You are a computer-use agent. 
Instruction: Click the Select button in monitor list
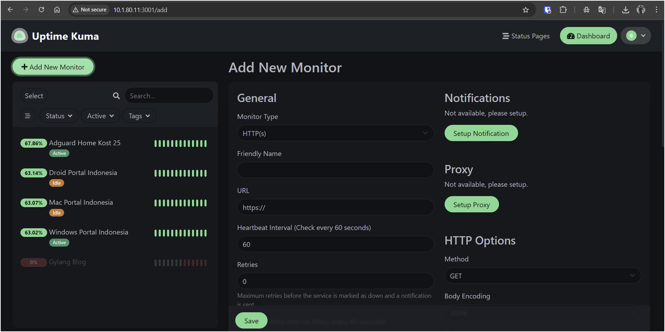click(34, 96)
